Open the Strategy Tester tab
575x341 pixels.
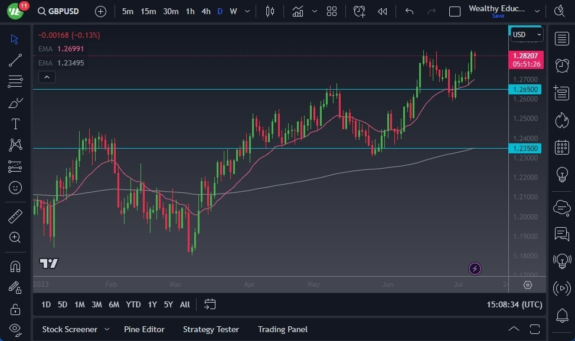pyautogui.click(x=211, y=329)
